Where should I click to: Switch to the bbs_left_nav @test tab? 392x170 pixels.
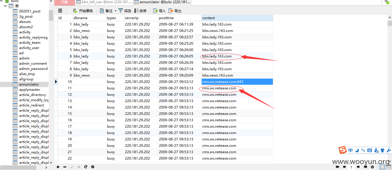pyautogui.click(x=104, y=2)
